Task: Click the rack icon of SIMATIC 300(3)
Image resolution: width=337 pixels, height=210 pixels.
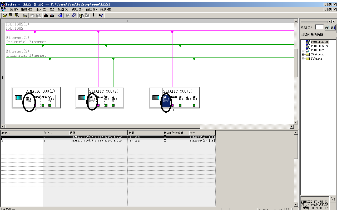Action: (x=156, y=98)
